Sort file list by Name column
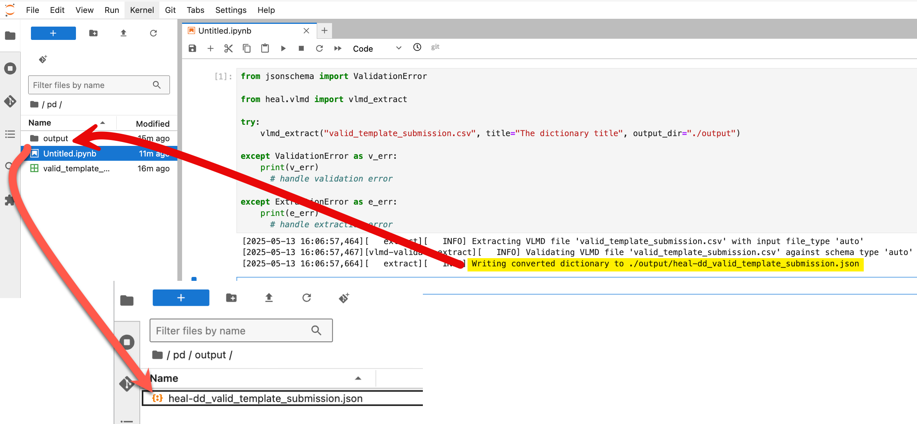Viewport: 917px width, 424px height. pos(69,123)
